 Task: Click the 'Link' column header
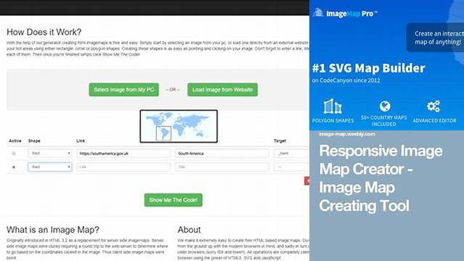[81, 141]
